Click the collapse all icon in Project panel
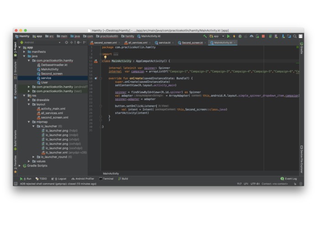The height and width of the screenshot is (225, 317). coord(72,42)
